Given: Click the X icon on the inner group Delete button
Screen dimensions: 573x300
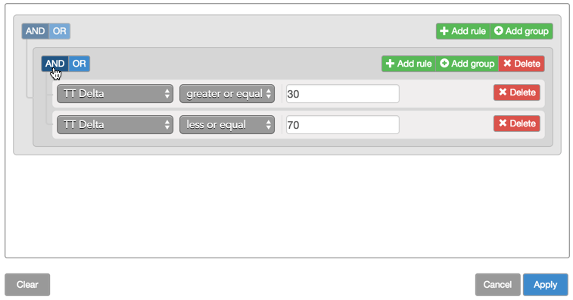Looking at the screenshot, I should [x=507, y=64].
